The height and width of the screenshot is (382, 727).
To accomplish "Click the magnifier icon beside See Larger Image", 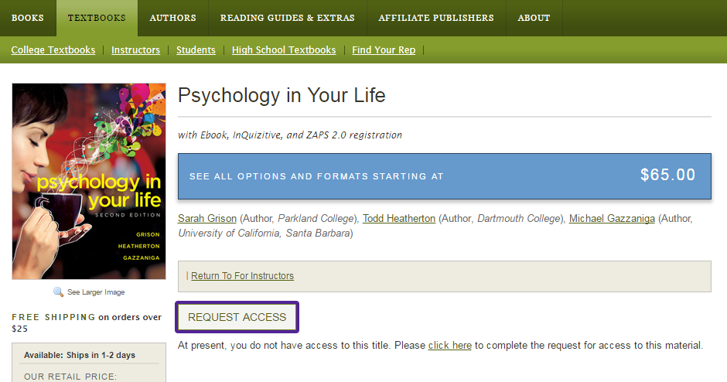I will coord(59,292).
